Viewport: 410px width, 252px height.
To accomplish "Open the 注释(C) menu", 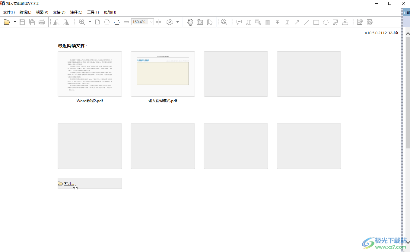I will pyautogui.click(x=76, y=12).
